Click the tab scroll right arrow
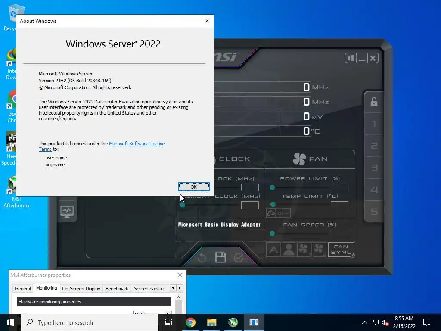This screenshot has width=441, height=331. pyautogui.click(x=180, y=288)
